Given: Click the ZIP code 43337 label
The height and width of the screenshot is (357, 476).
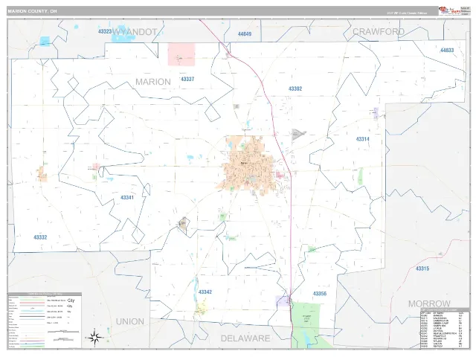Looking at the screenshot, I should 187,79.
